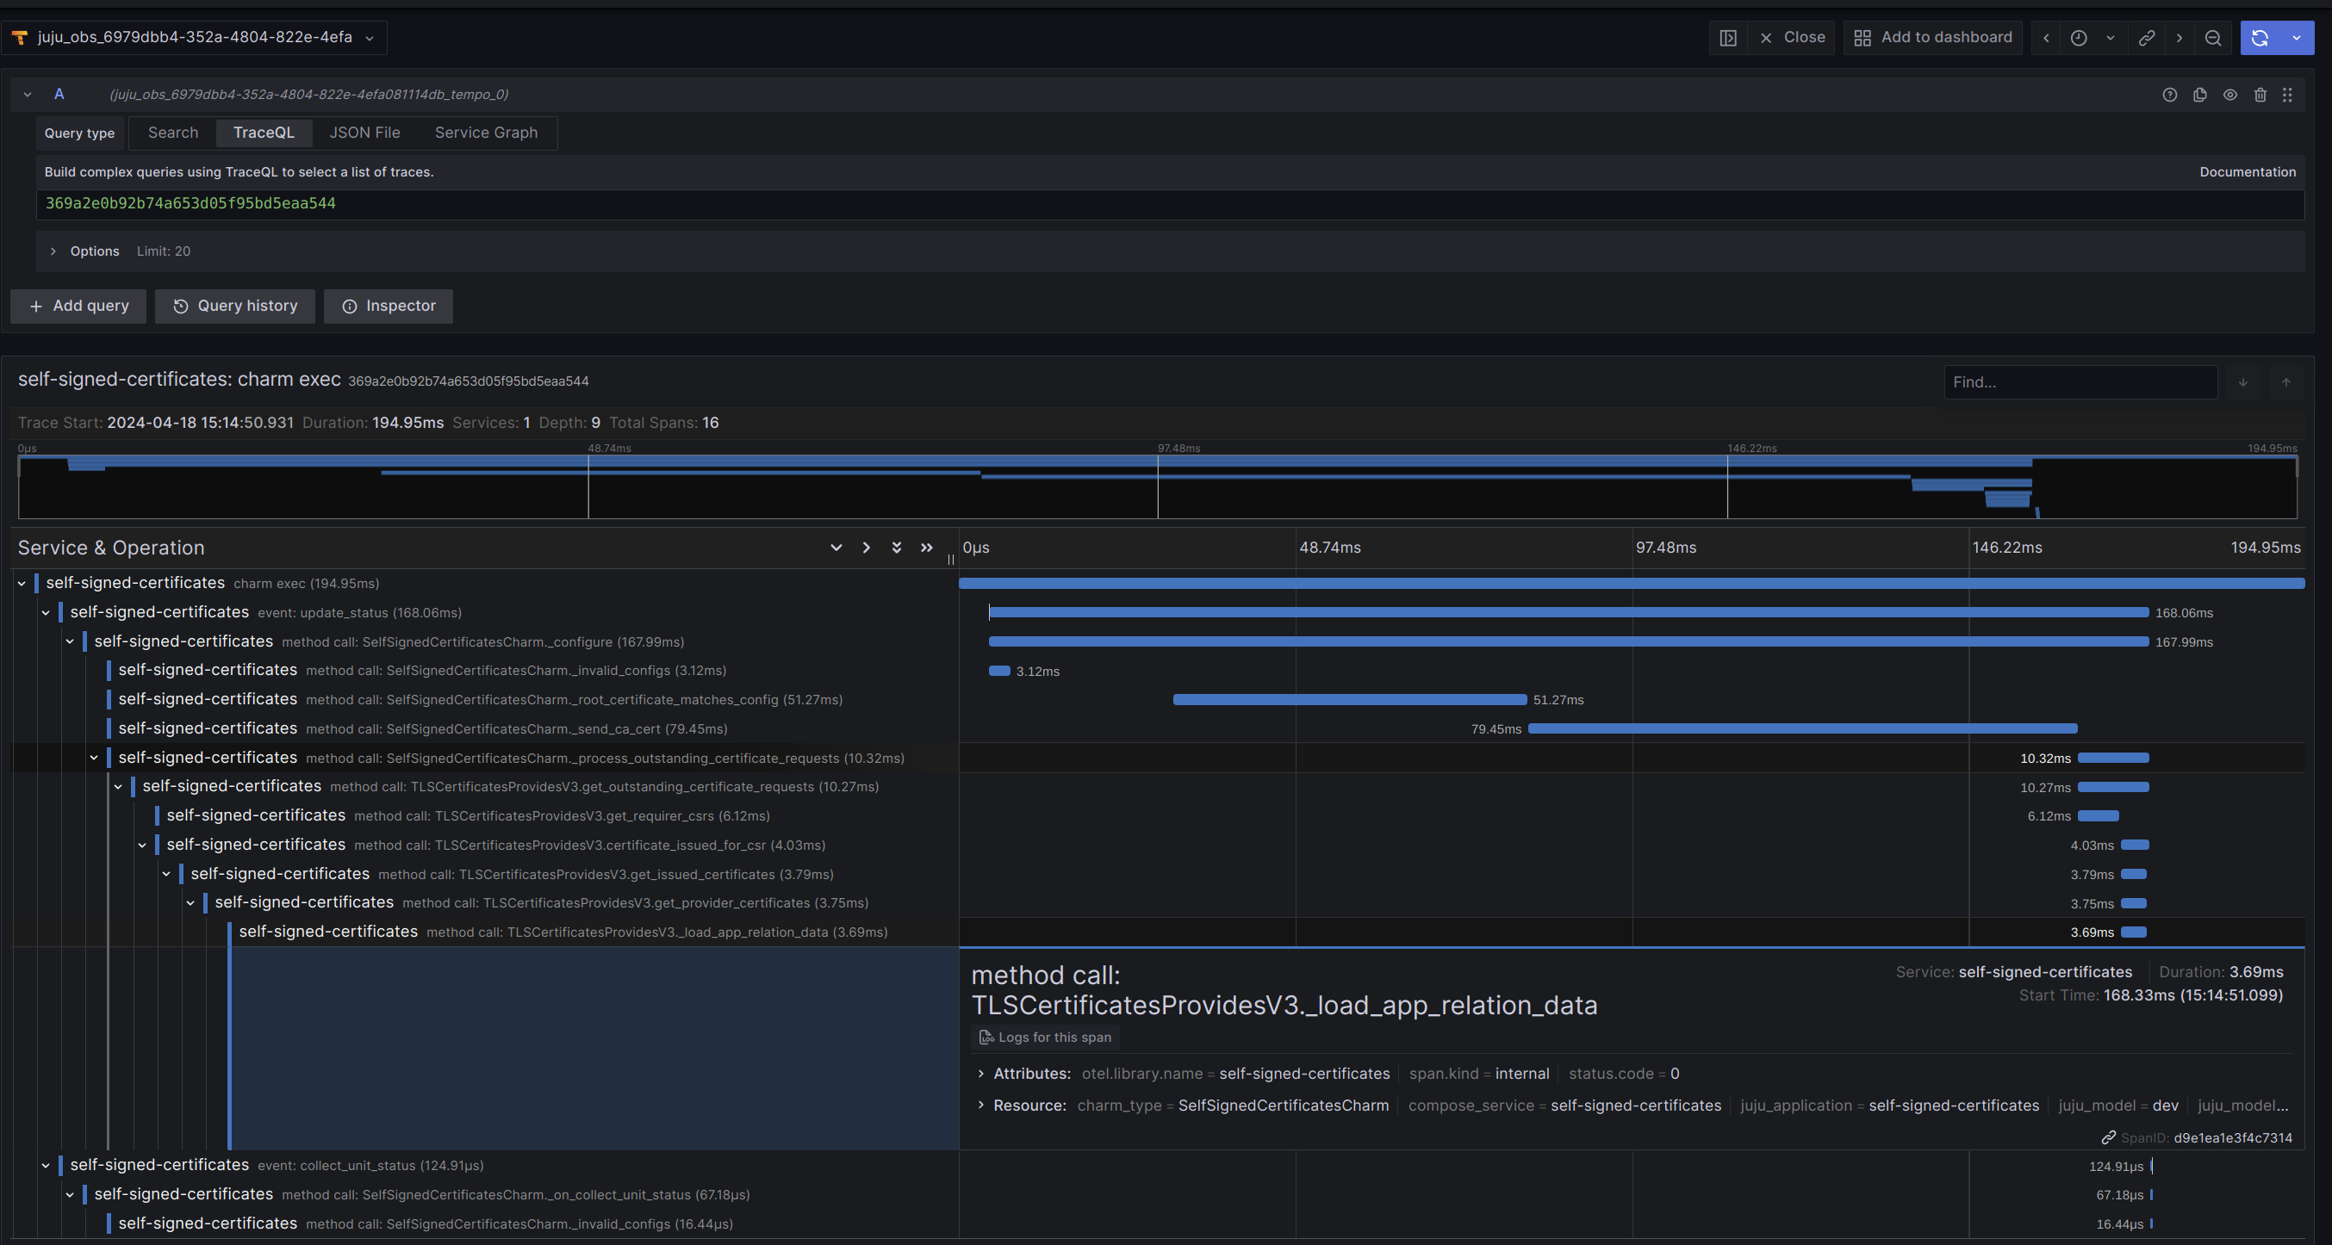Open query help info icon
This screenshot has width=2332, height=1245.
pos(2169,95)
